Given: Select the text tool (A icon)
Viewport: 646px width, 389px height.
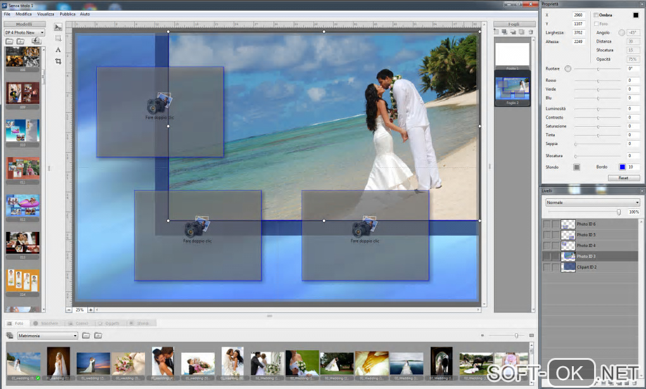Looking at the screenshot, I should coord(58,49).
